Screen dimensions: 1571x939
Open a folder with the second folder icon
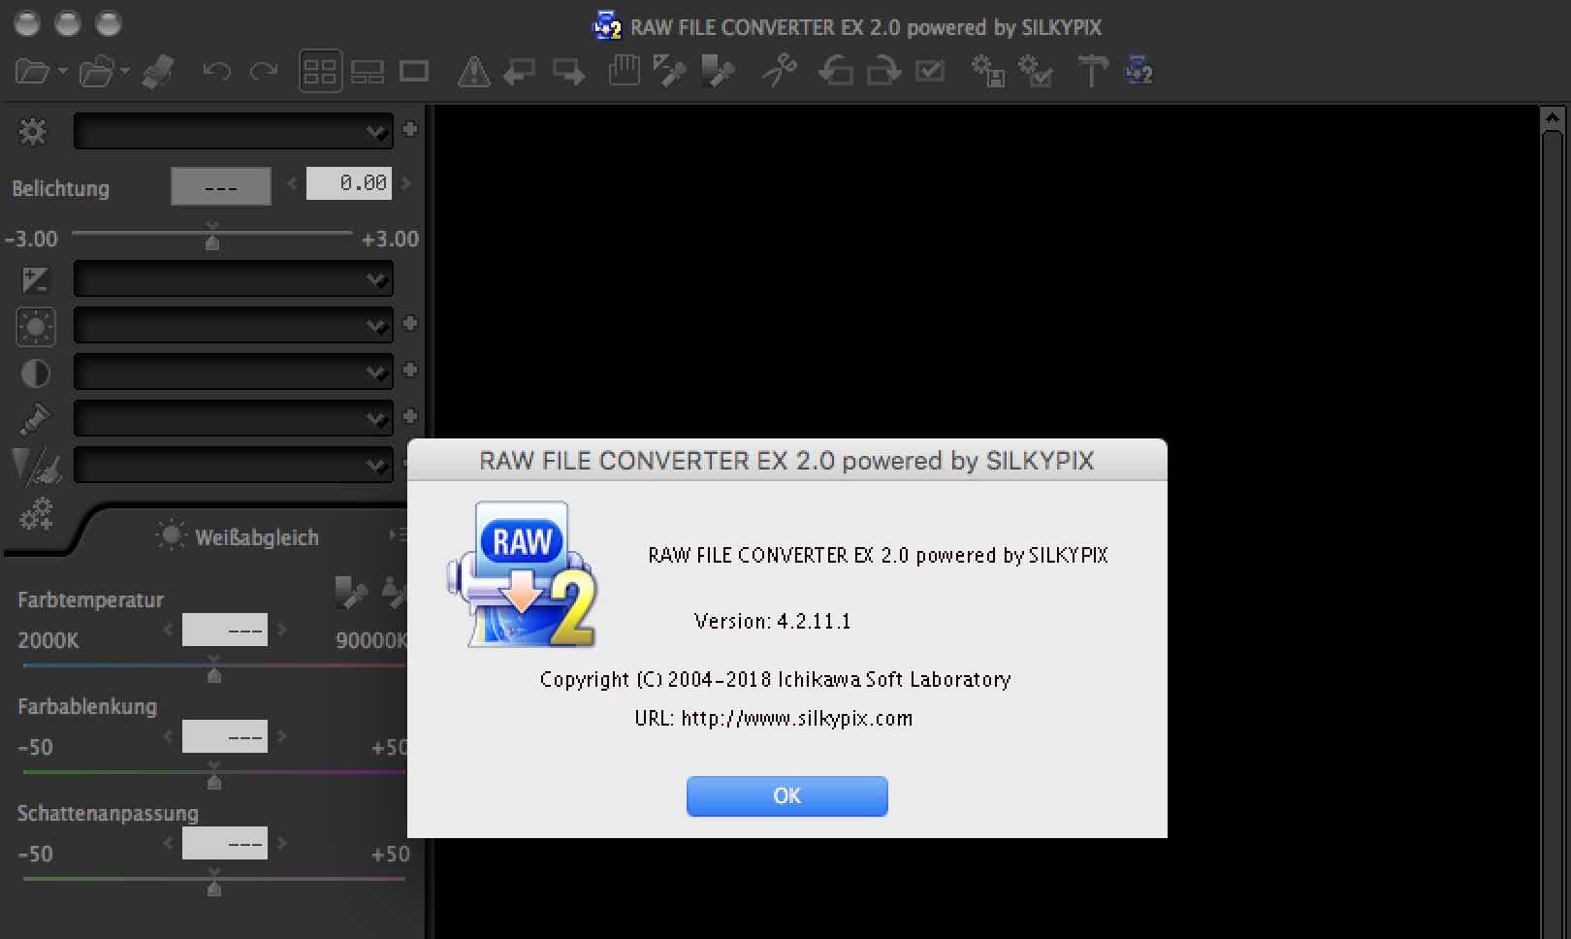click(96, 72)
